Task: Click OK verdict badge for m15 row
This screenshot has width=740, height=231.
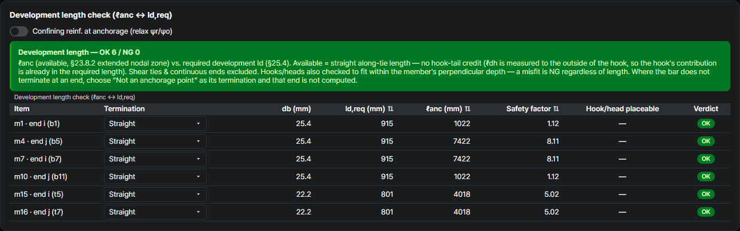Action: (706, 194)
